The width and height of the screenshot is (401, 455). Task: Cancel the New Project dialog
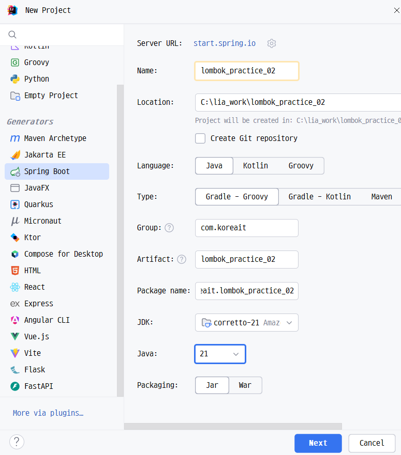coord(372,443)
